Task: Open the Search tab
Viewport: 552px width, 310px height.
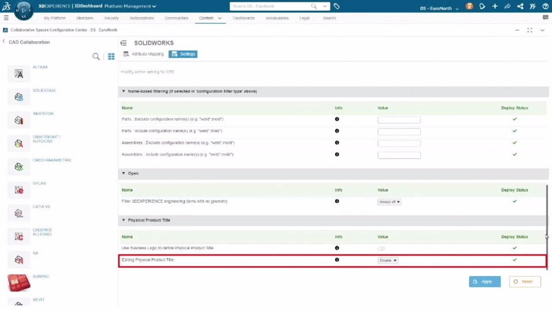Action: (329, 18)
